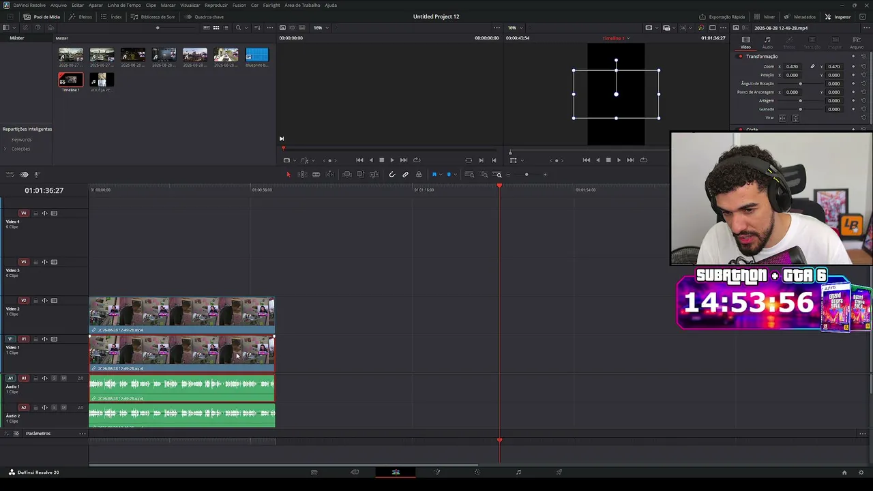The height and width of the screenshot is (491, 873).
Task: Open the Reproduzir menu
Action: click(216, 5)
